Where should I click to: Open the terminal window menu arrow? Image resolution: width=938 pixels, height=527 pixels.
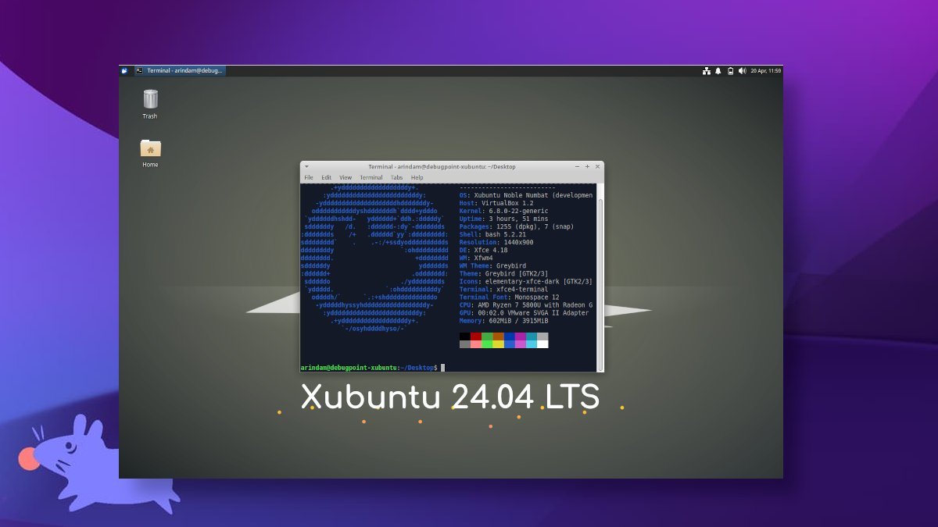pyautogui.click(x=306, y=166)
